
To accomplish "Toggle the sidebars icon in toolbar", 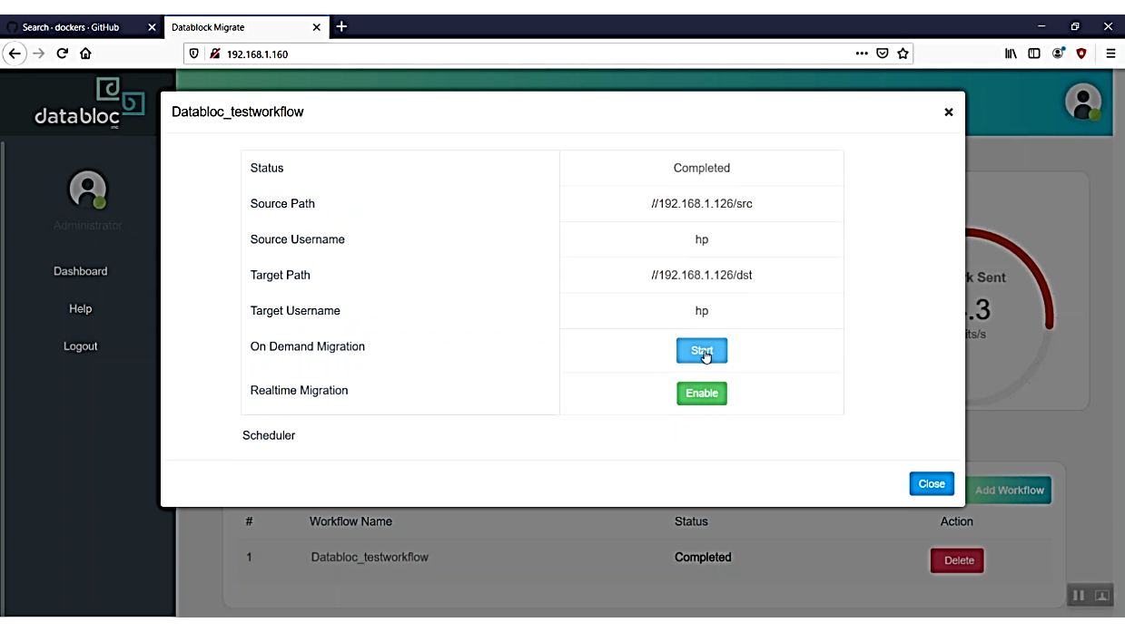I will pyautogui.click(x=1034, y=53).
